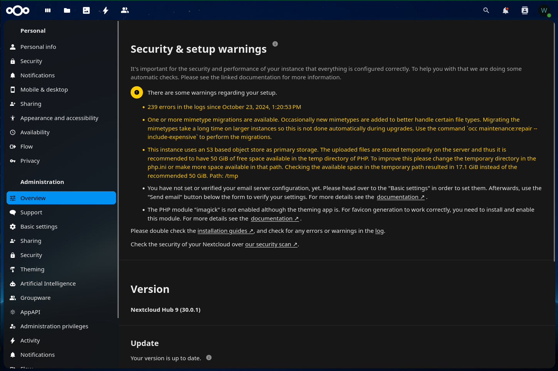Viewport: 558px width, 371px height.
Task: Open the Dashboard app icon
Action: [48, 10]
